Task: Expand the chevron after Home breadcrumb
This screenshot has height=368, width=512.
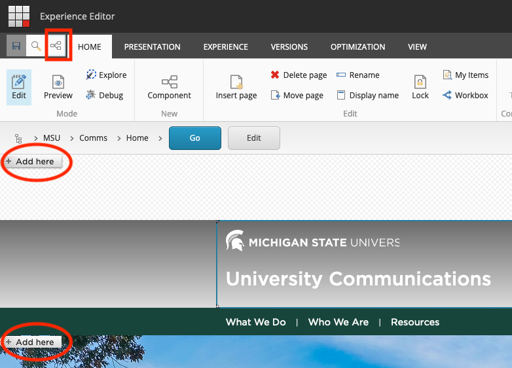Action: 160,138
